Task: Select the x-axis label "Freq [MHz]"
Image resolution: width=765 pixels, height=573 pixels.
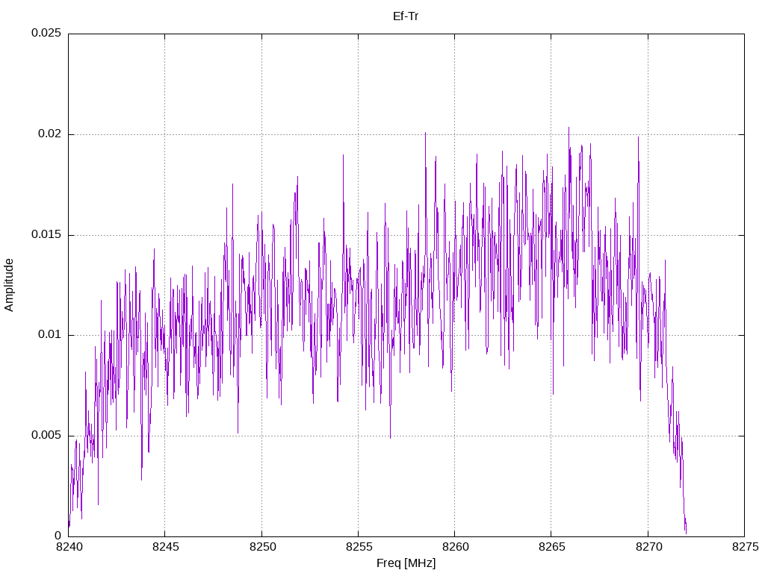Action: (406, 563)
